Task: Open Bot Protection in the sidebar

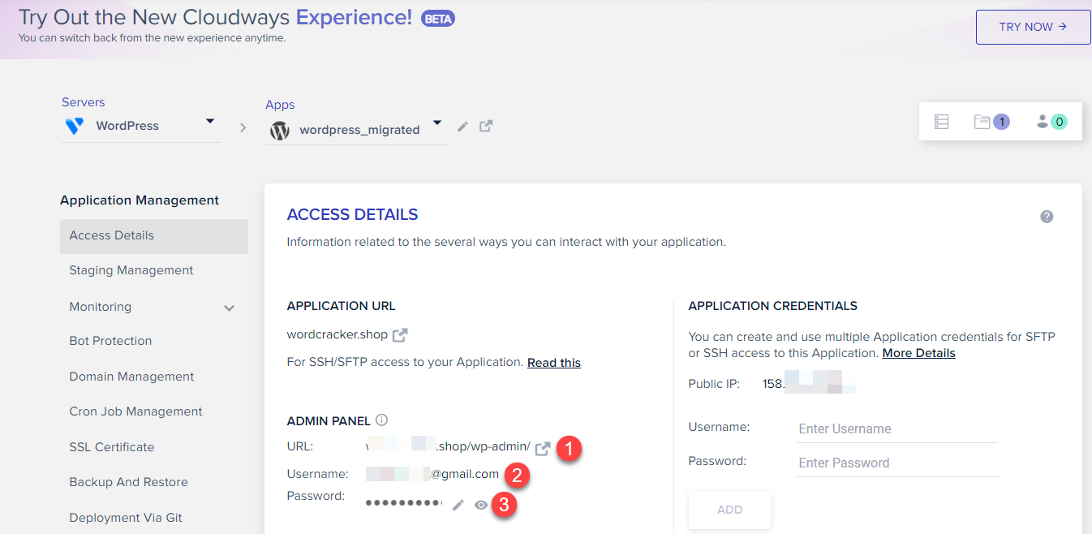Action: point(110,341)
